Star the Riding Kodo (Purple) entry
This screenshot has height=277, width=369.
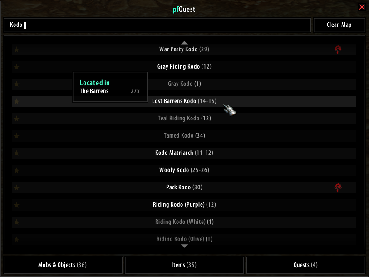coord(16,205)
